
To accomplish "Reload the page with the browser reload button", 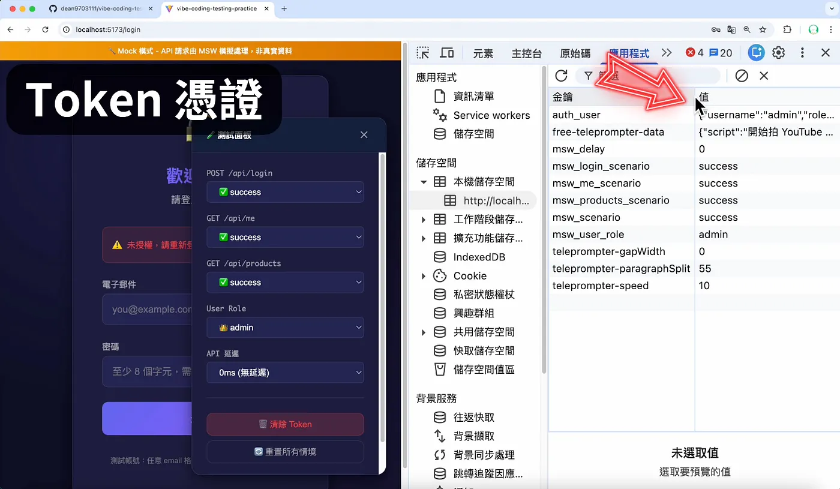I will [45, 29].
